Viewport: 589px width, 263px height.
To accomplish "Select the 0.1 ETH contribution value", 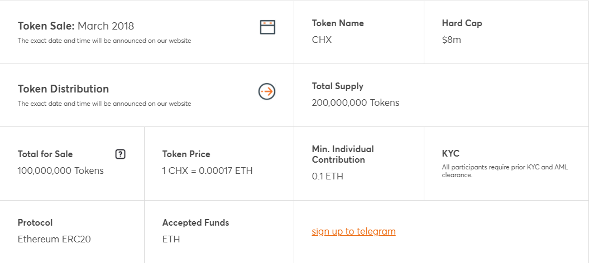I will (x=328, y=176).
